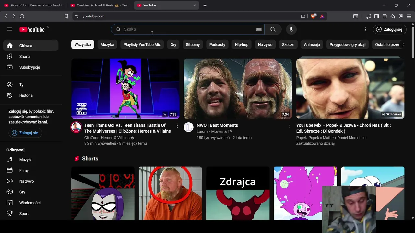Select the Hip-hop chip

click(x=242, y=45)
